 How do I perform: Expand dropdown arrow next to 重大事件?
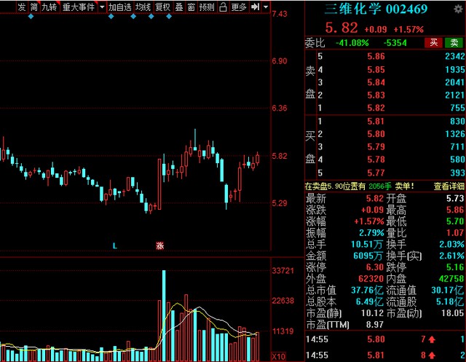tap(101, 7)
